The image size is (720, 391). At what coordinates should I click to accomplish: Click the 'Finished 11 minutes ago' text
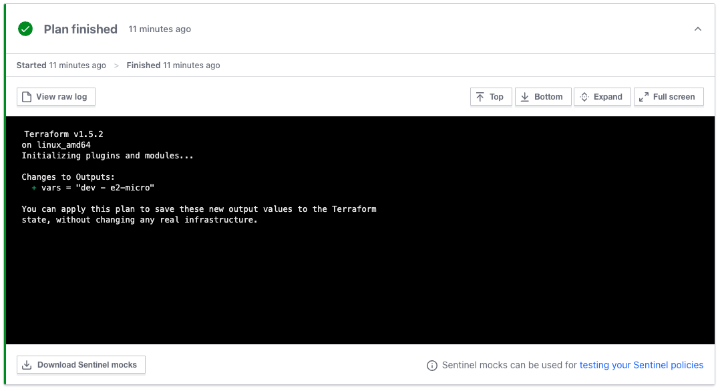(173, 66)
